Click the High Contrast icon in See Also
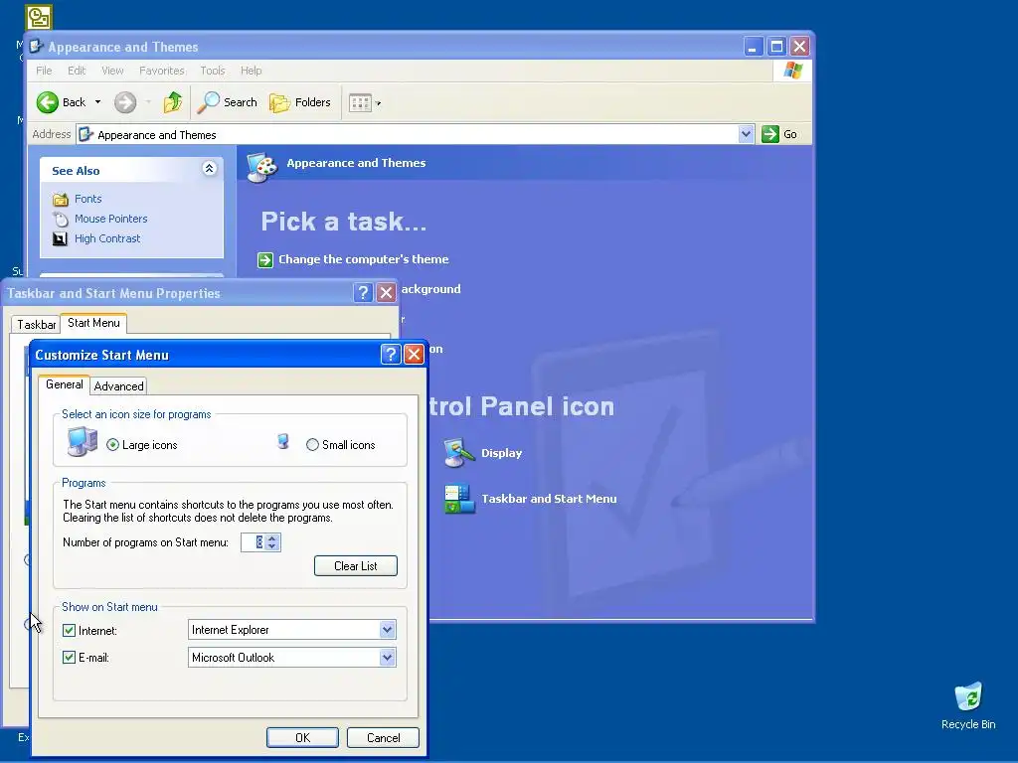 [60, 238]
